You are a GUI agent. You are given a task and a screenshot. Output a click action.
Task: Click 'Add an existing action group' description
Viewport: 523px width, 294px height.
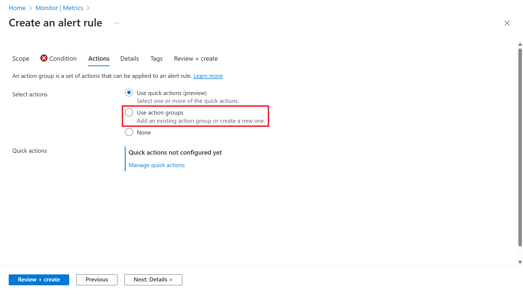point(201,121)
